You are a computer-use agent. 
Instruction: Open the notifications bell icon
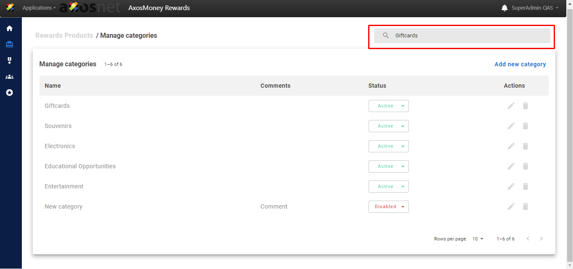tap(505, 8)
